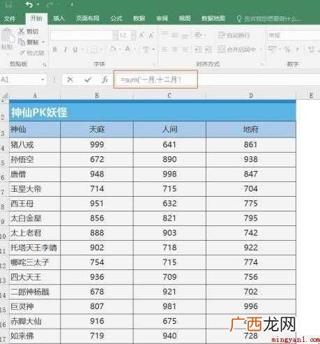Select column D header
Screen dimensions: 320x344
251,96
